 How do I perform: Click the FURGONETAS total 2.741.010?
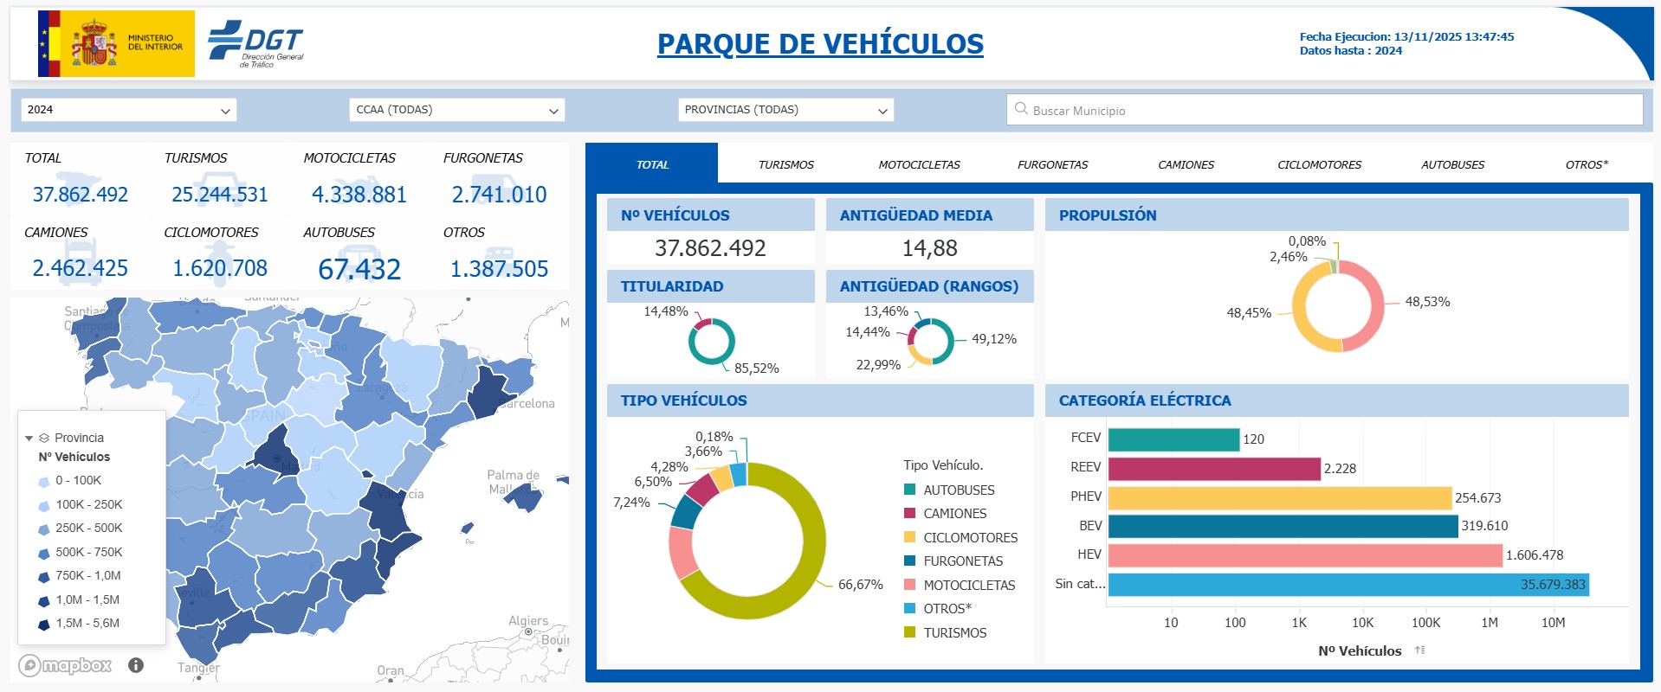coord(499,195)
